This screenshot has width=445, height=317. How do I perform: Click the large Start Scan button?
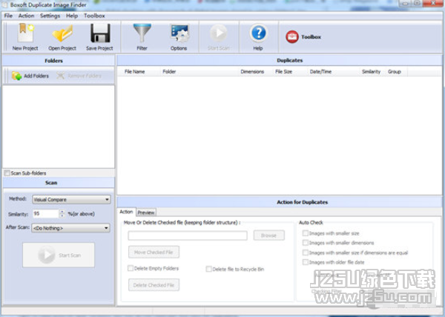[59, 255]
